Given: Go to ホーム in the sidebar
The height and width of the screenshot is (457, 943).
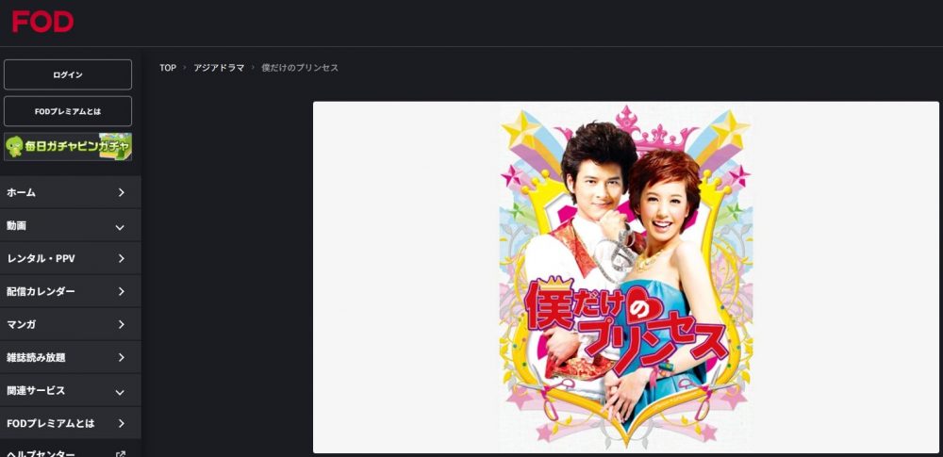Looking at the screenshot, I should (x=71, y=192).
